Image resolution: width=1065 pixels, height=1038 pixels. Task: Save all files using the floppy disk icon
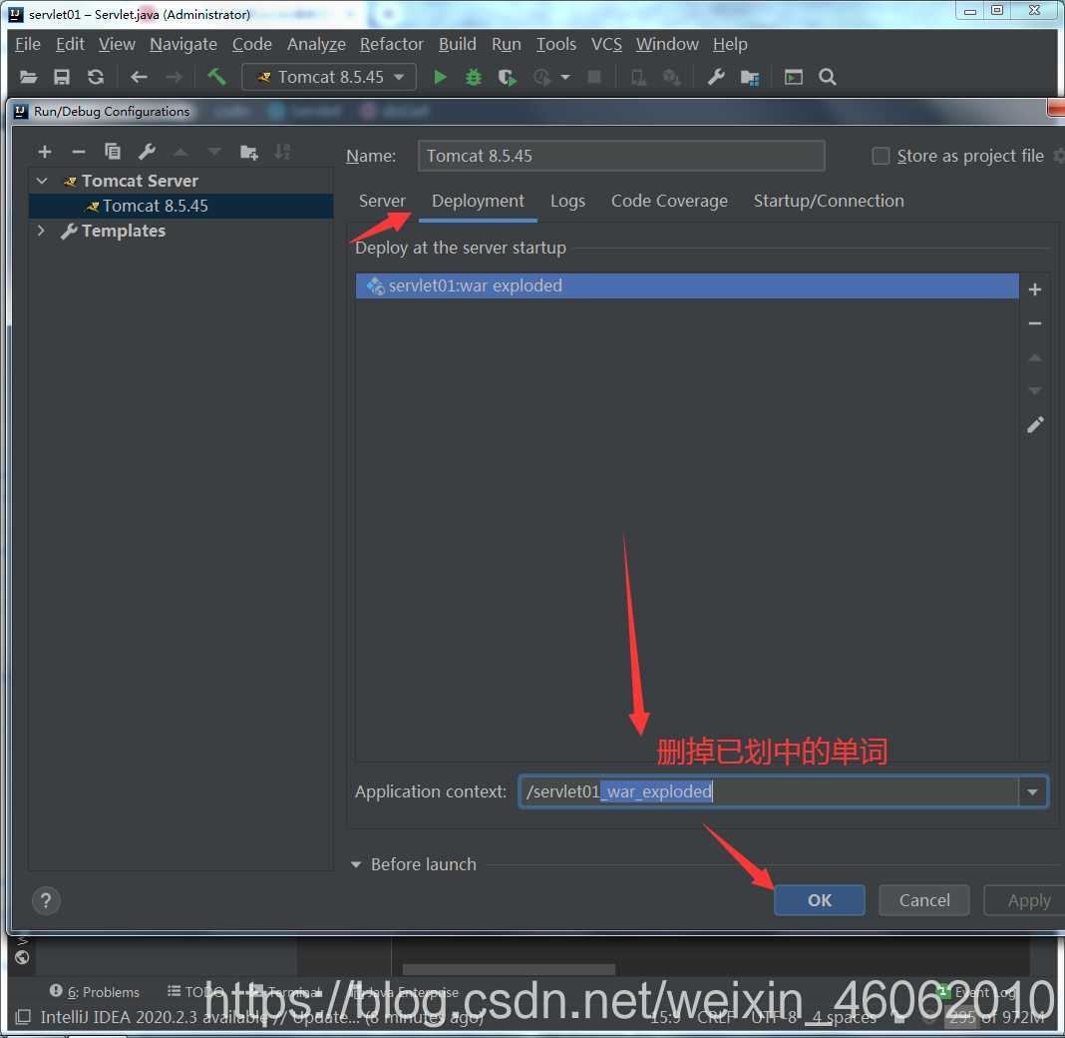[62, 77]
